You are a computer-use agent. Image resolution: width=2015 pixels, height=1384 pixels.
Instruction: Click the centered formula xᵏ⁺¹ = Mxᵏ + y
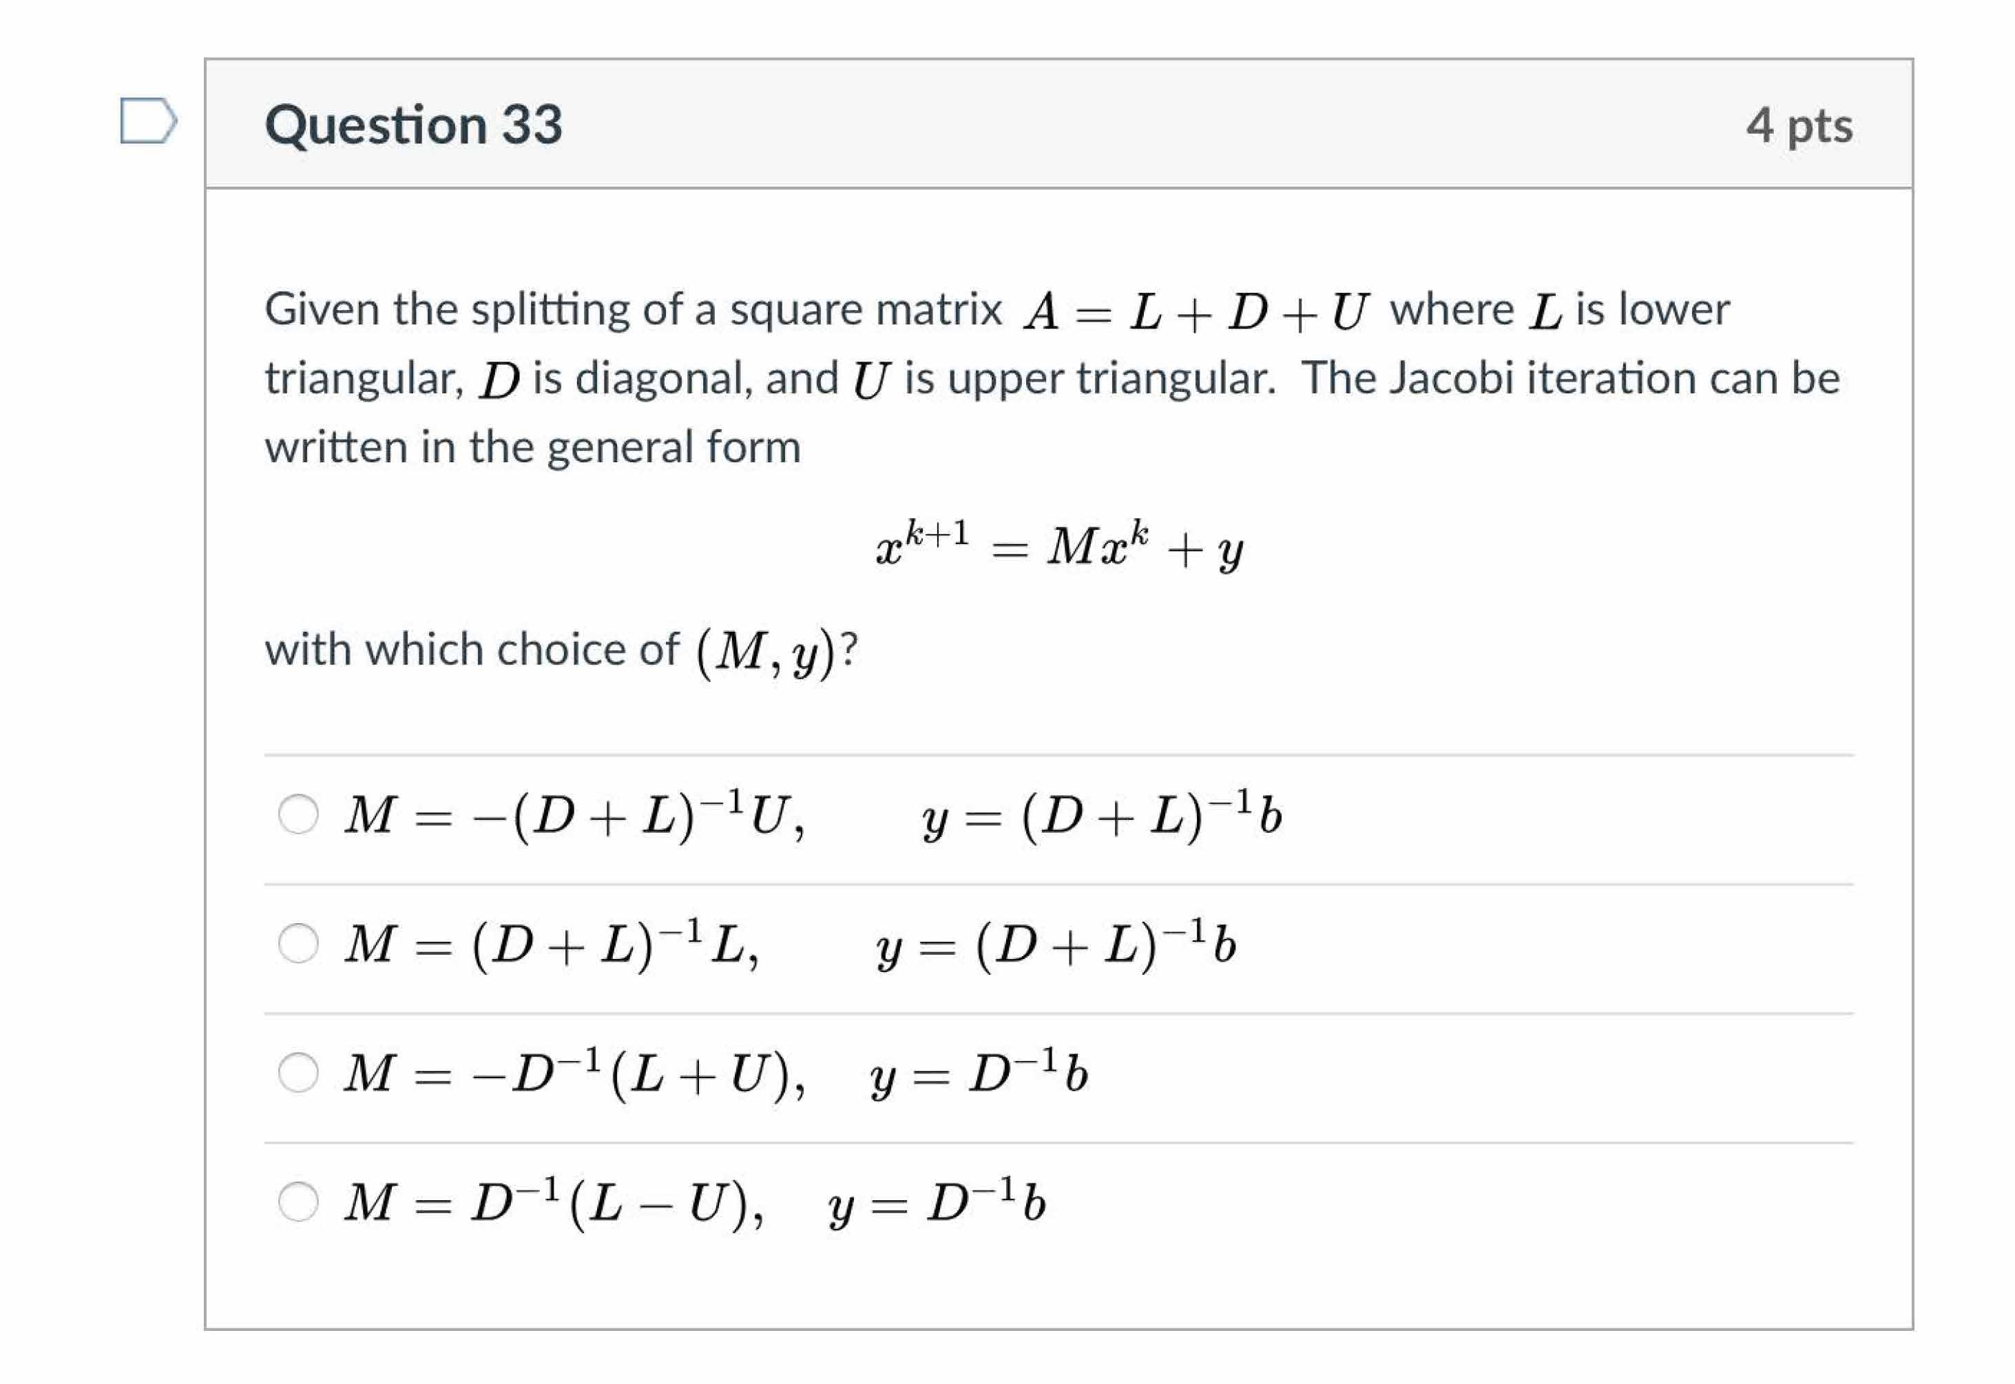click(x=1058, y=546)
